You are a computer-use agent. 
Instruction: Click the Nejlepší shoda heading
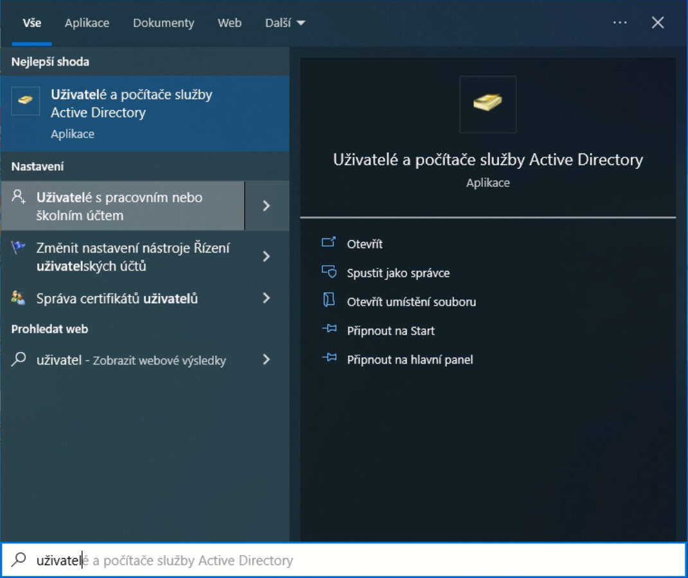(51, 62)
